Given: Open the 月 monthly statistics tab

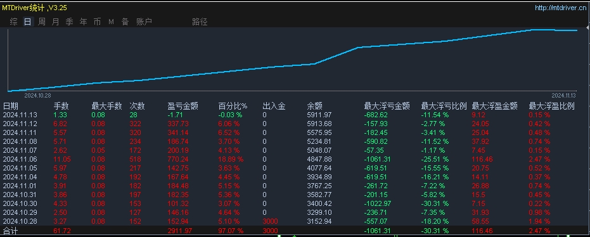Looking at the screenshot, I should point(56,22).
